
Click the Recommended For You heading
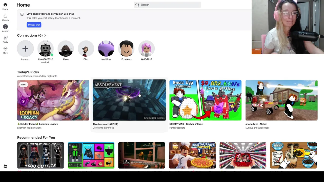coord(36,138)
